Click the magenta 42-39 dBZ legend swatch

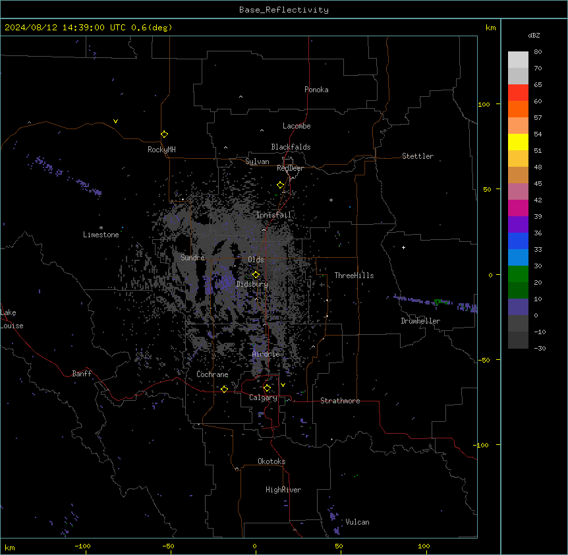[x=518, y=208]
